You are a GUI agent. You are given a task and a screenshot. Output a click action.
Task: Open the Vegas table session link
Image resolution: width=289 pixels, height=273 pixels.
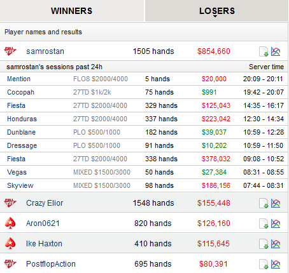(17, 172)
